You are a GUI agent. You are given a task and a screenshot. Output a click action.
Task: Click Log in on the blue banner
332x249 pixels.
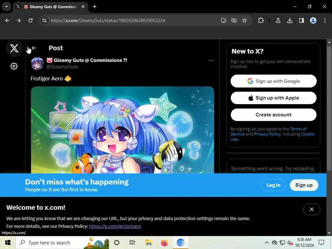273,185
